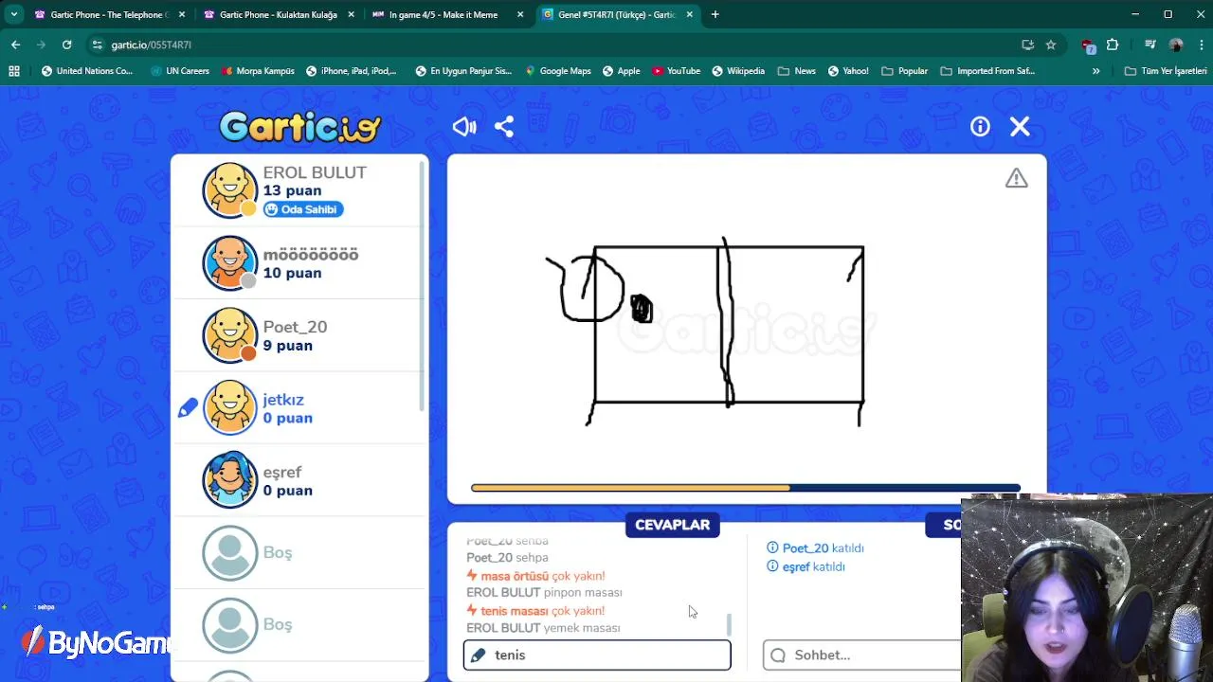
Task: Switch to Gartic Phone Kulaktan Kulağa tab
Action: 275,14
